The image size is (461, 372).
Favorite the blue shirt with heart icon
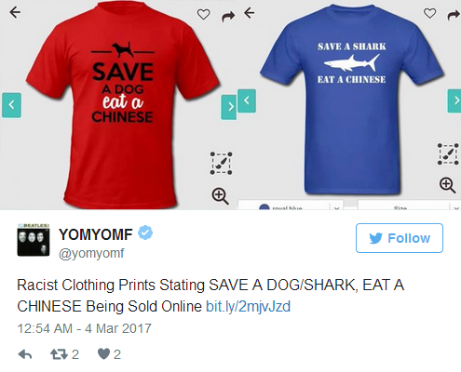click(x=430, y=13)
